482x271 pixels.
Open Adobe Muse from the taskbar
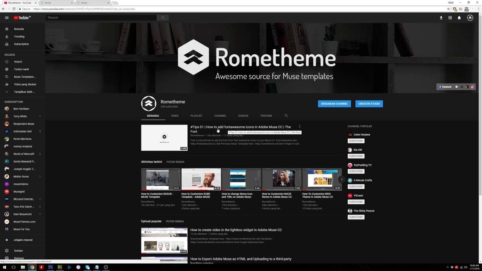(x=60, y=267)
